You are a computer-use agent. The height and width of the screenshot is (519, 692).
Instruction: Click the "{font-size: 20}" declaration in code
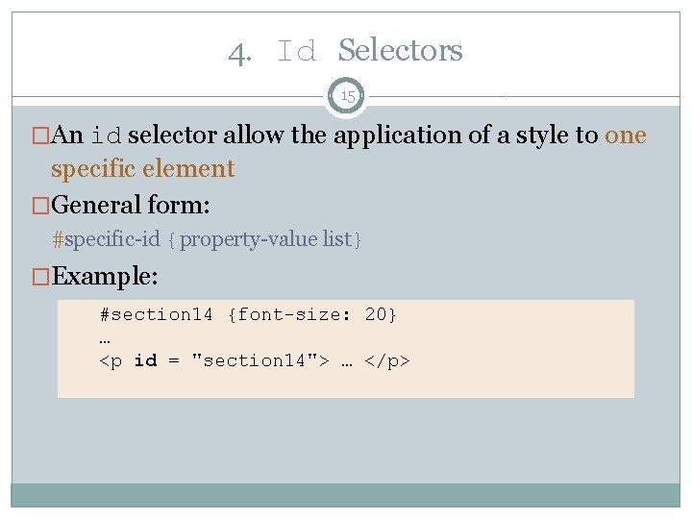[312, 314]
